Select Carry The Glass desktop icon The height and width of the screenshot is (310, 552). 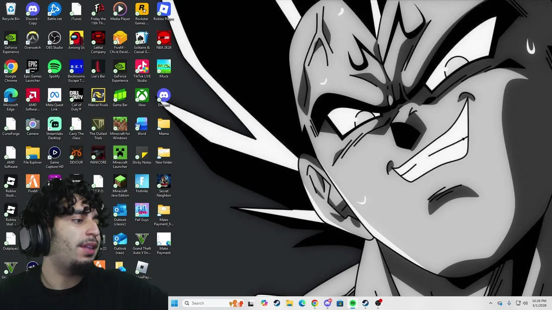tap(76, 129)
